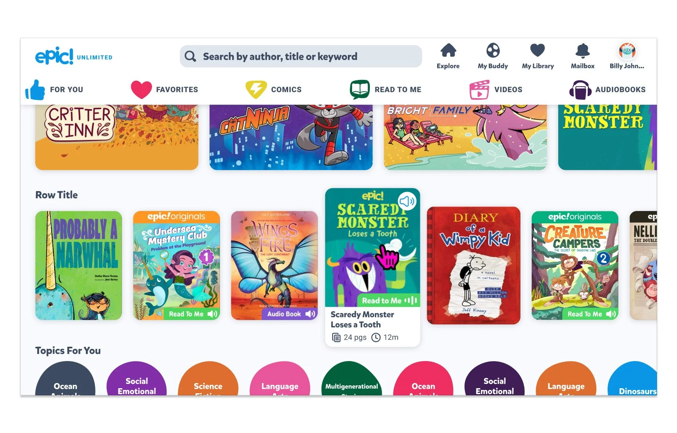Select the Science Fiction topic bubble
This screenshot has width=677, height=433.
click(208, 379)
